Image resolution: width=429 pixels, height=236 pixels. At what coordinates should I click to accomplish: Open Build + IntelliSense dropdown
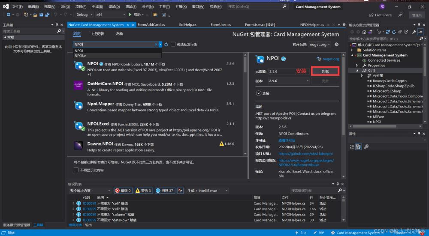pos(207,191)
